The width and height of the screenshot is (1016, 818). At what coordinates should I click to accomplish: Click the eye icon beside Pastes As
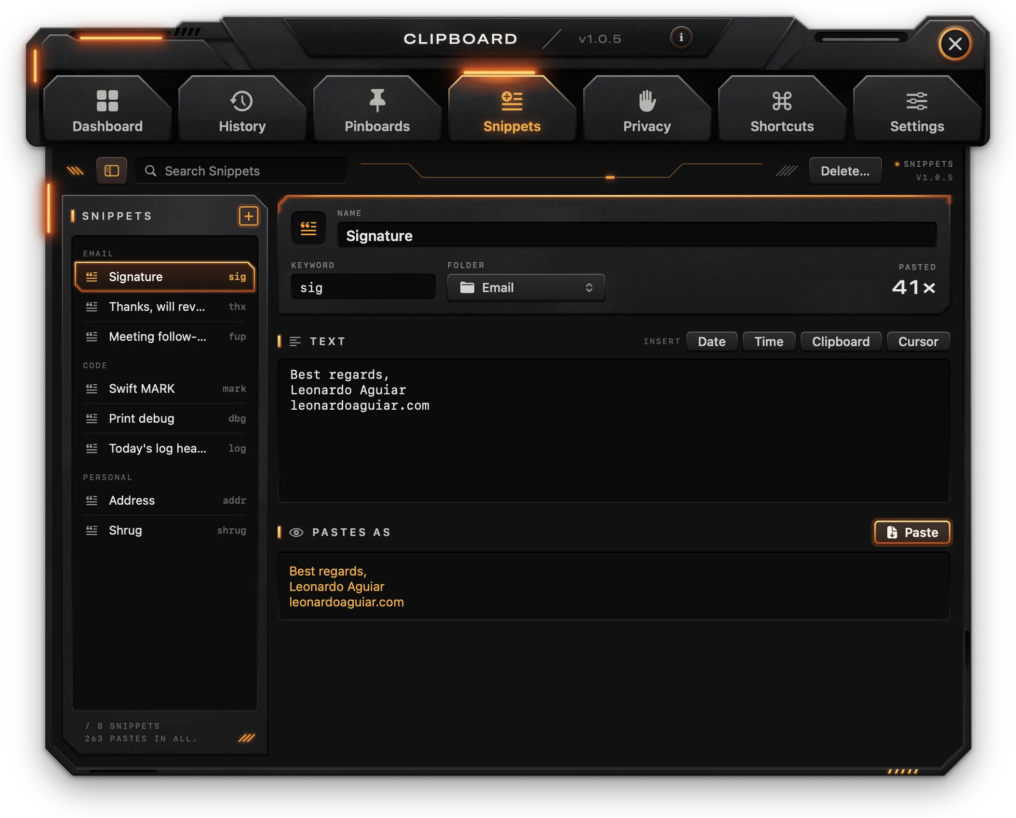tap(296, 532)
